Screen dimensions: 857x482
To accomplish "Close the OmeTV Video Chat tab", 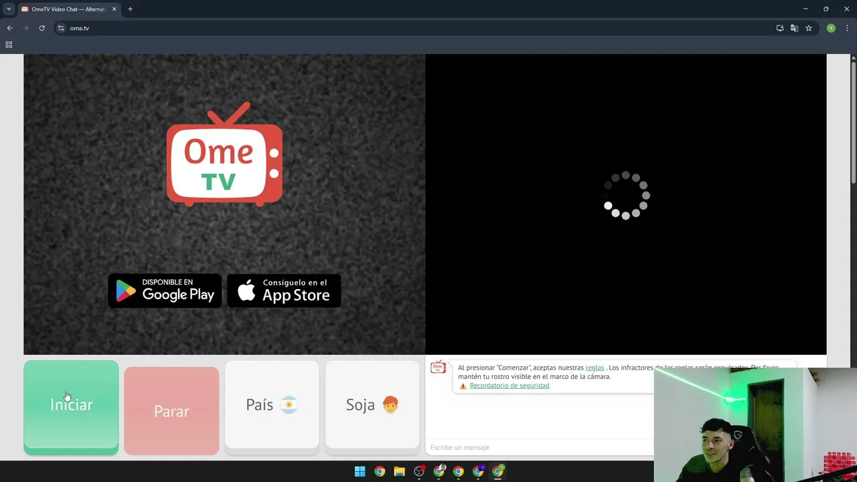I will pyautogui.click(x=114, y=9).
